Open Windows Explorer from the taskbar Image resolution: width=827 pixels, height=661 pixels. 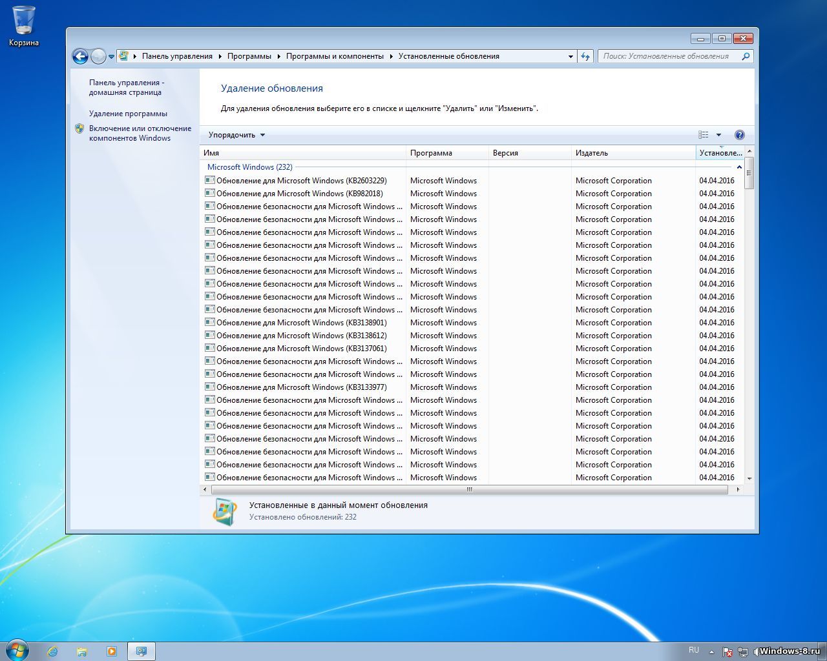point(82,651)
